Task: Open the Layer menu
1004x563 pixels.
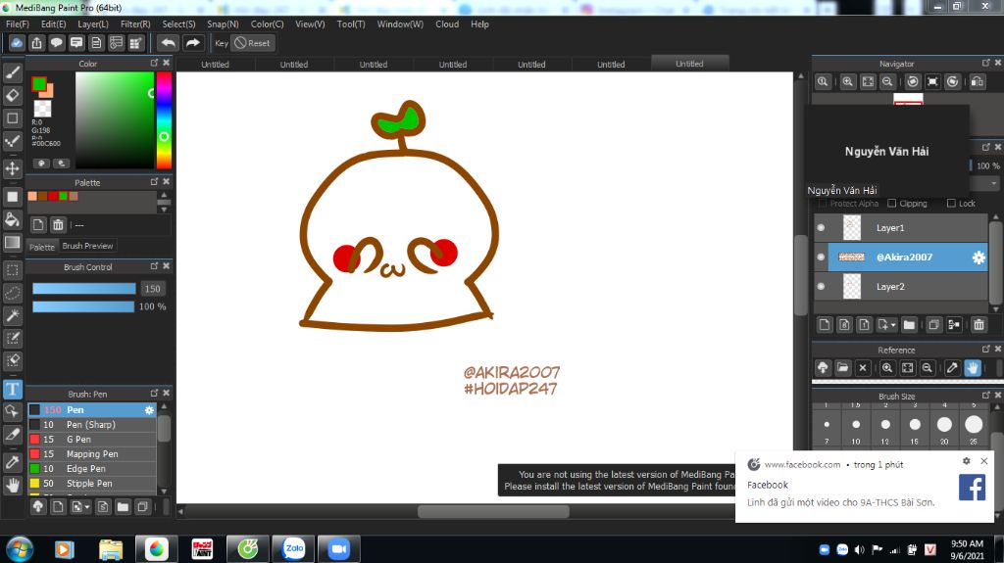Action: [x=93, y=23]
